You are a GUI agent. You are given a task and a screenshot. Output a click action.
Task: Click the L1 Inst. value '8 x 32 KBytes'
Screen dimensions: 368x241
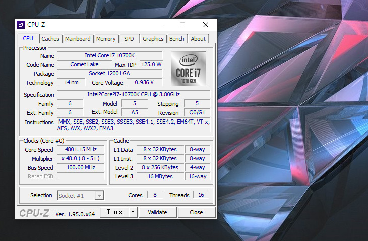click(x=160, y=158)
